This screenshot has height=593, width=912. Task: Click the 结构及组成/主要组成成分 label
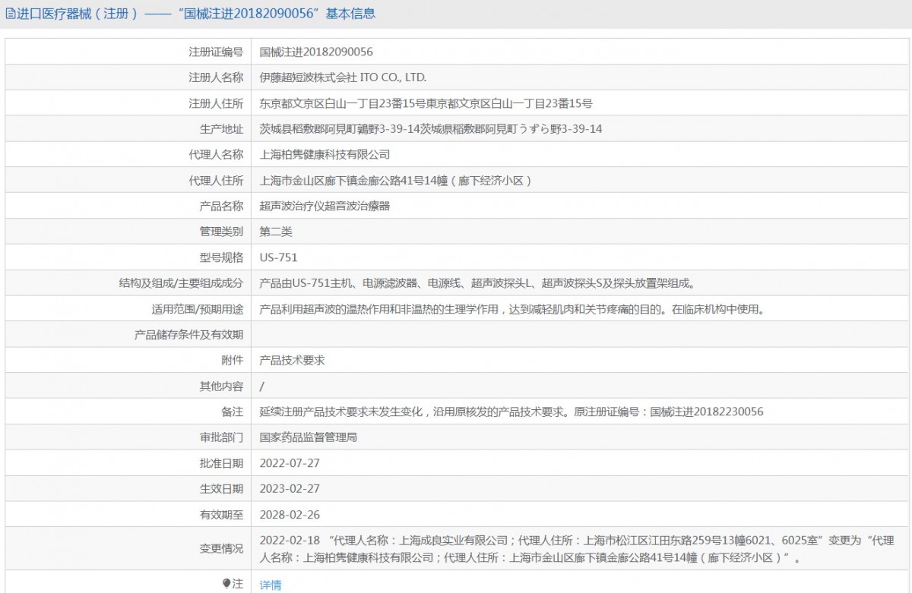(181, 283)
